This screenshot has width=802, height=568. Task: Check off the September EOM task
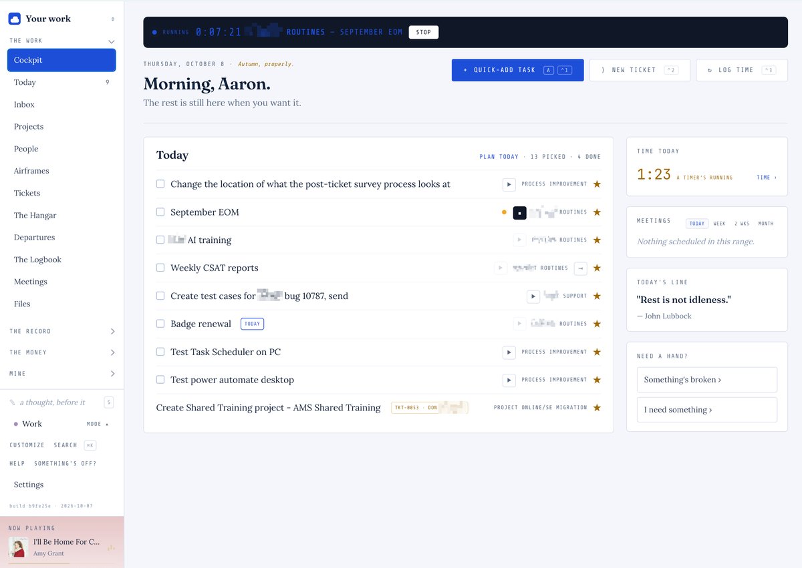pyautogui.click(x=160, y=212)
